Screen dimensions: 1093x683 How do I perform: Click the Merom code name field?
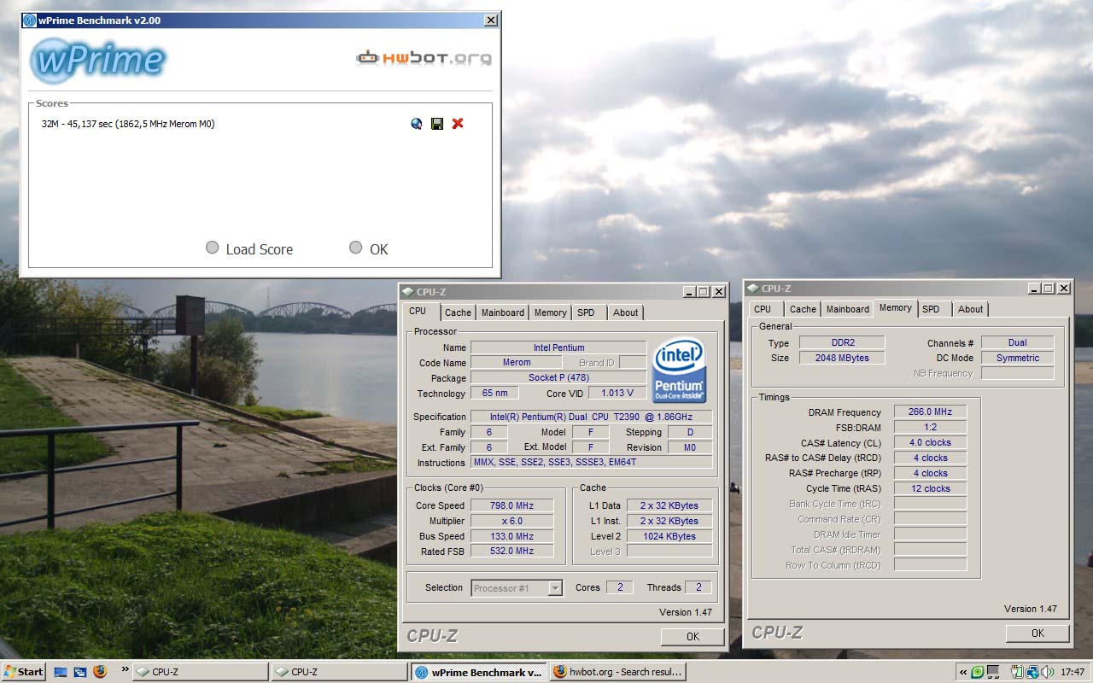516,363
